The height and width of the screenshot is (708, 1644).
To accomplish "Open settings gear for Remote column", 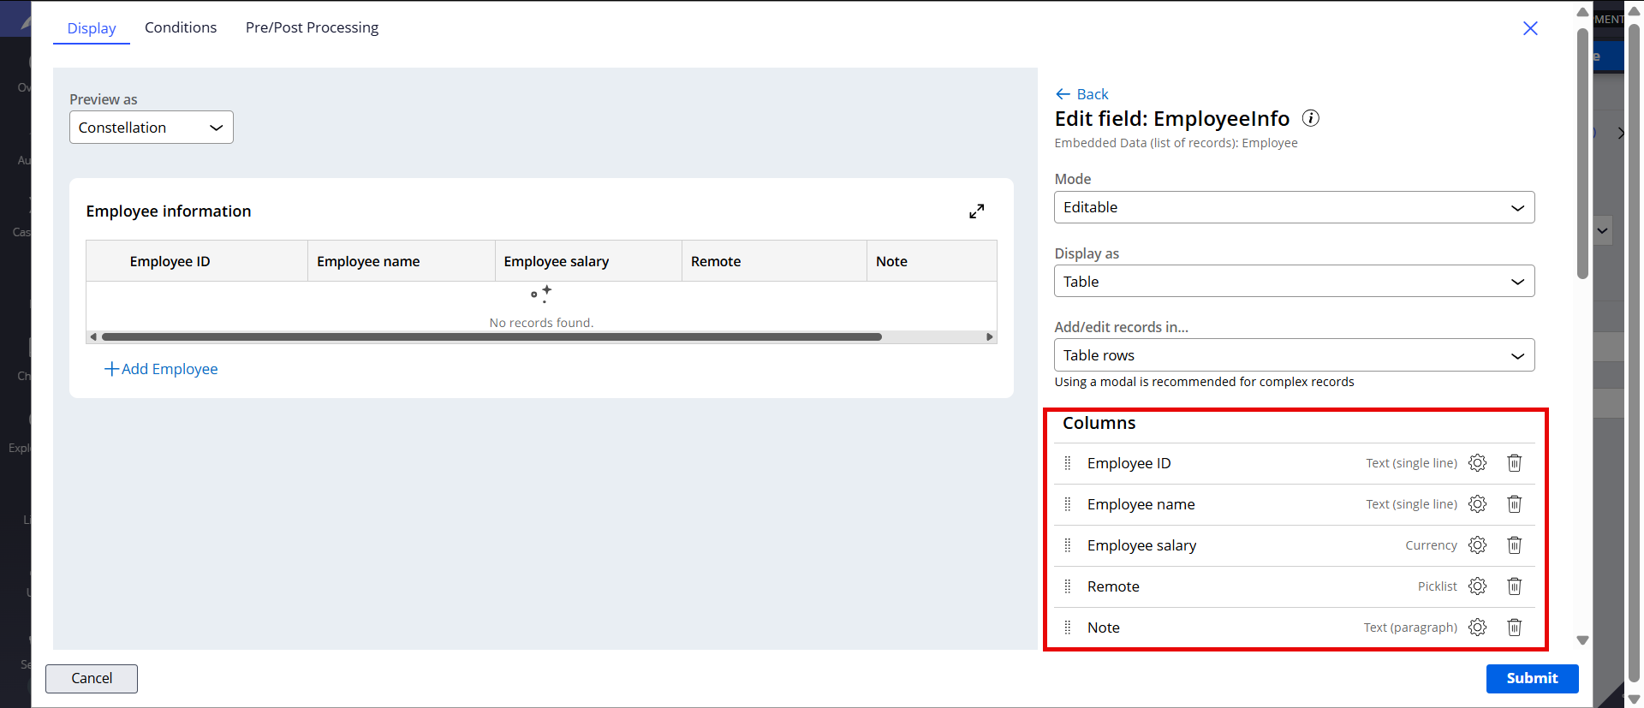I will point(1477,586).
